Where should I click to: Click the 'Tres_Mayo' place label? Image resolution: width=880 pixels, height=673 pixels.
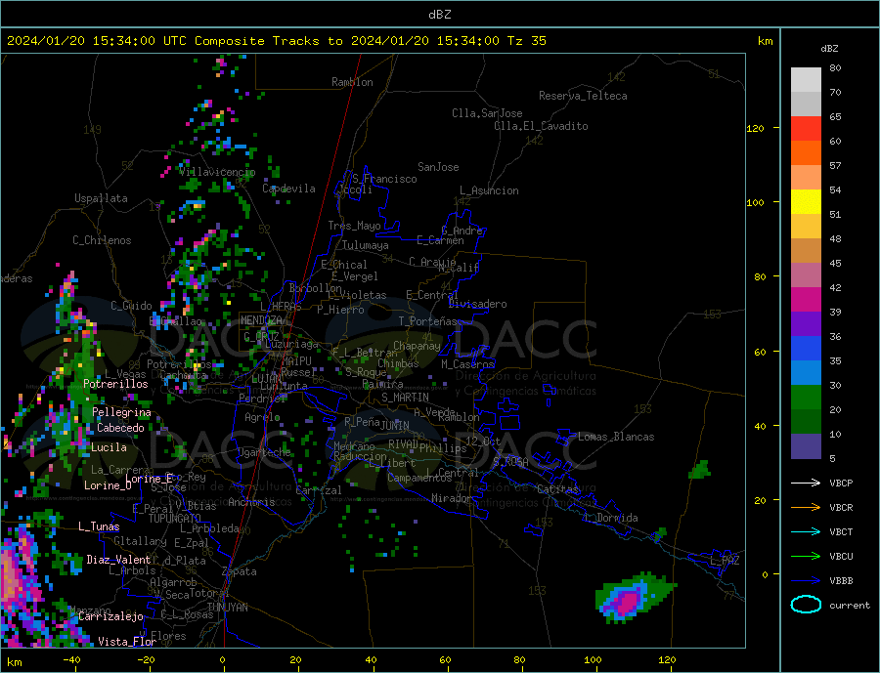[354, 226]
